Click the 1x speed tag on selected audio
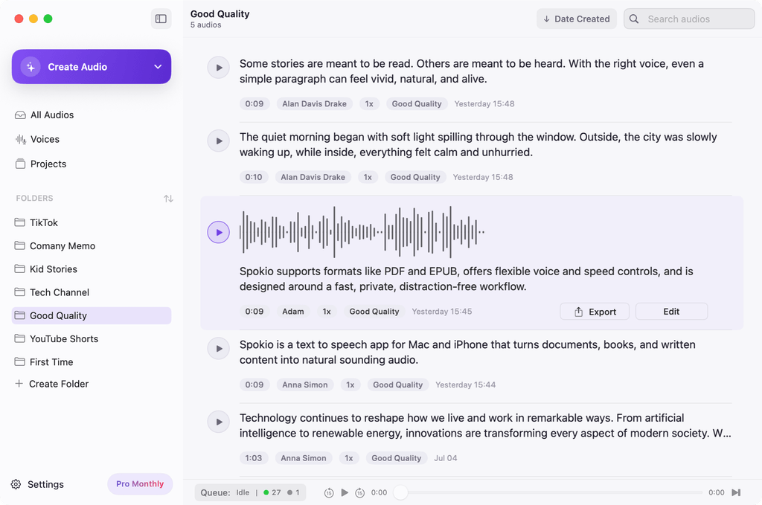This screenshot has height=505, width=762. (x=327, y=312)
